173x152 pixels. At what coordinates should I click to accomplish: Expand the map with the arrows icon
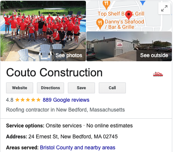coord(164,8)
